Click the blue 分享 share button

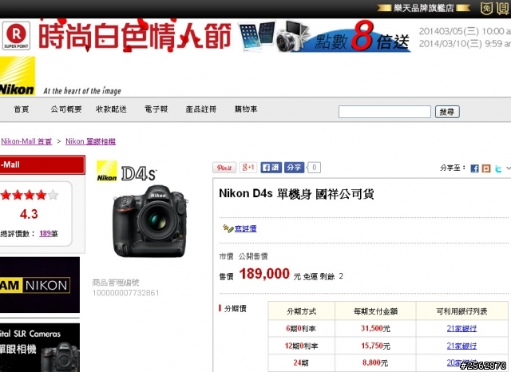(x=295, y=168)
